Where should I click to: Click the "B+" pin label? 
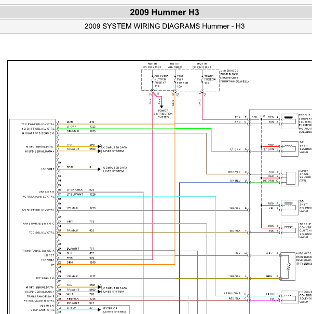tap(52, 265)
